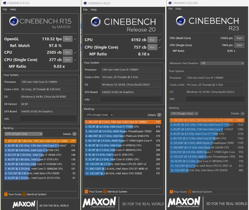Open the Help menu in Cinebench R20
Image resolution: width=249 pixels, height=210 pixels.
point(94,10)
